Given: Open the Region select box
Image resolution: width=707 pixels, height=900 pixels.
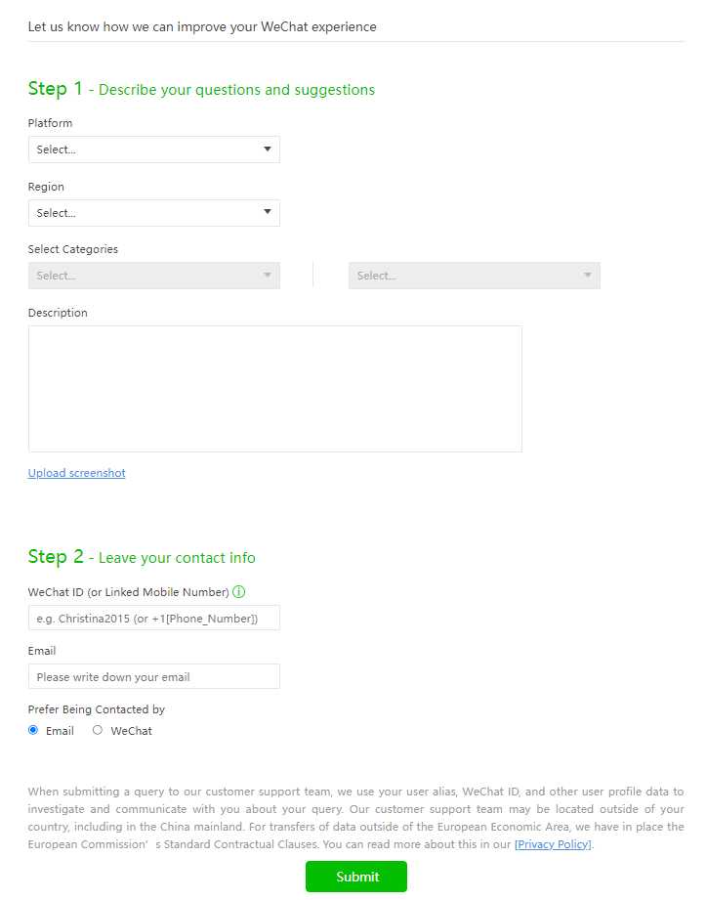Looking at the screenshot, I should coord(153,213).
